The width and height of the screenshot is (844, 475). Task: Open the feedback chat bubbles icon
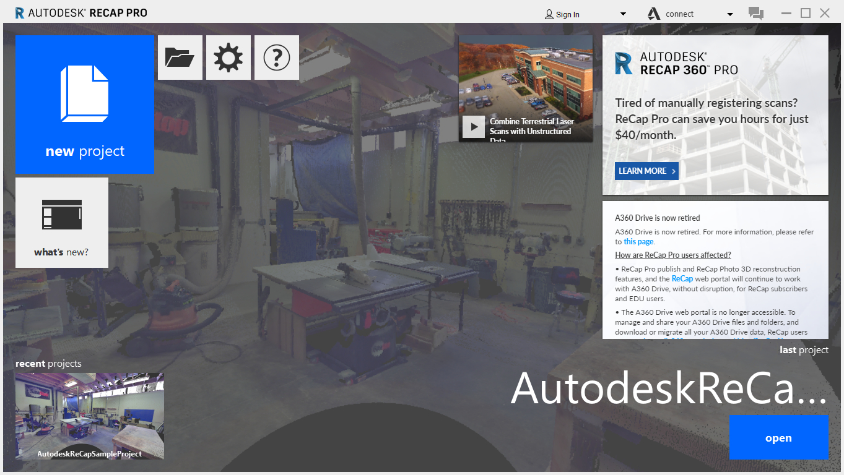click(x=755, y=13)
